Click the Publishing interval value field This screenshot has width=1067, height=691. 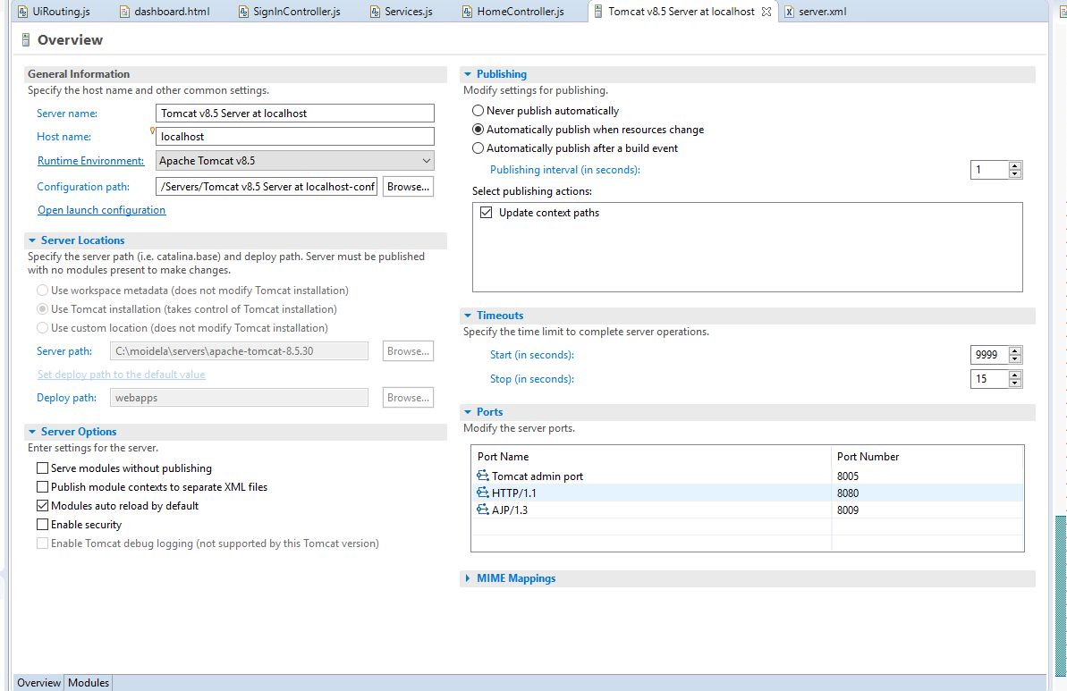(989, 169)
